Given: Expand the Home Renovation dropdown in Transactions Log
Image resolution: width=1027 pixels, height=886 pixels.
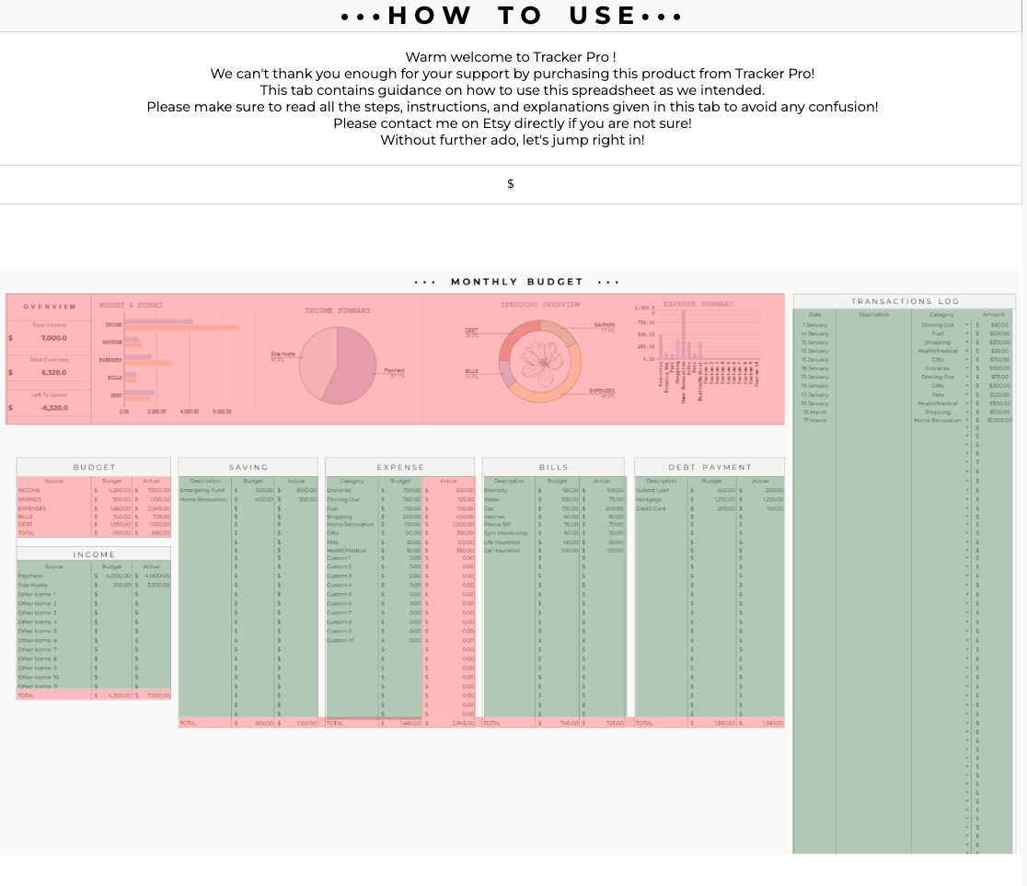Looking at the screenshot, I should coord(967,420).
